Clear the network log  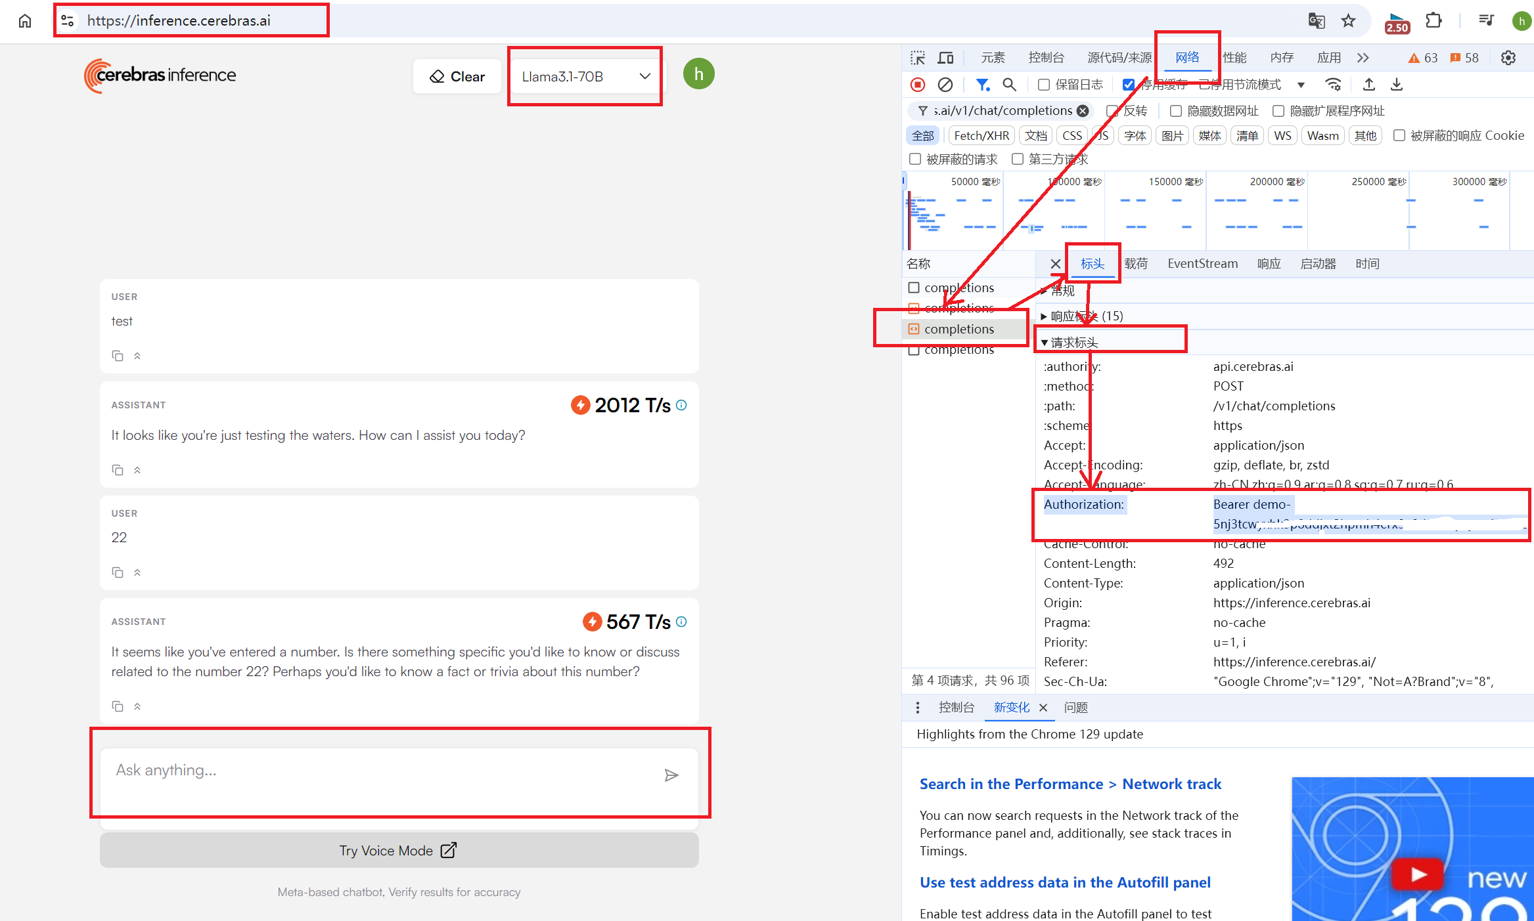pos(945,85)
